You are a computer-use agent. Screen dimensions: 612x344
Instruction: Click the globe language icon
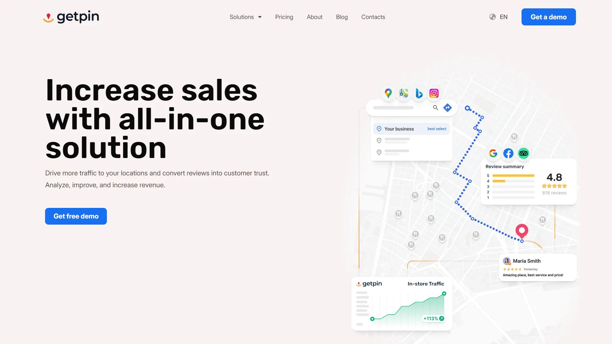click(493, 17)
